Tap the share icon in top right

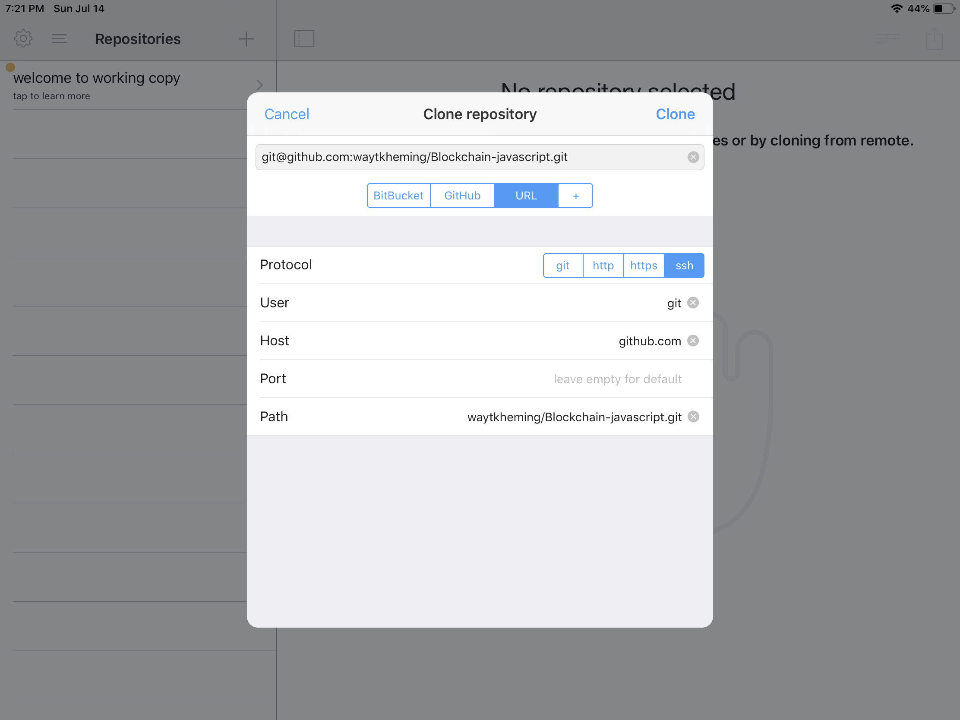(934, 38)
